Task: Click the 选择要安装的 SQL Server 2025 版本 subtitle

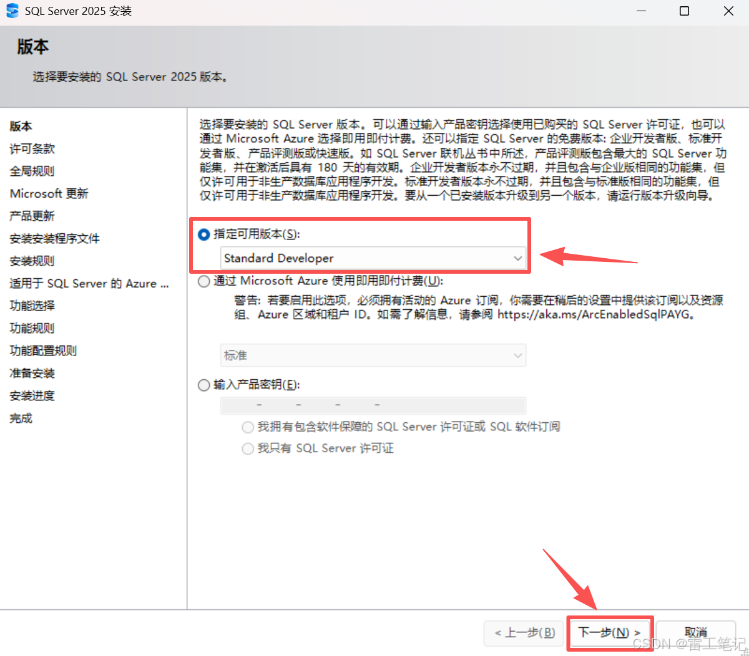Action: click(x=130, y=77)
